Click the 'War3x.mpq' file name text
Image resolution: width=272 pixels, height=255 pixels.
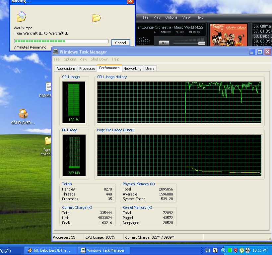[x=23, y=28]
